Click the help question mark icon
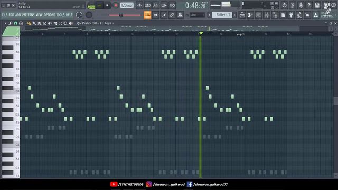 (309, 5)
